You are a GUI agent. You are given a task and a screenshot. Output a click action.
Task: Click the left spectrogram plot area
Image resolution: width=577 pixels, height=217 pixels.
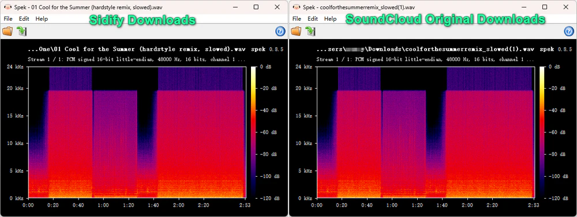[137, 132]
